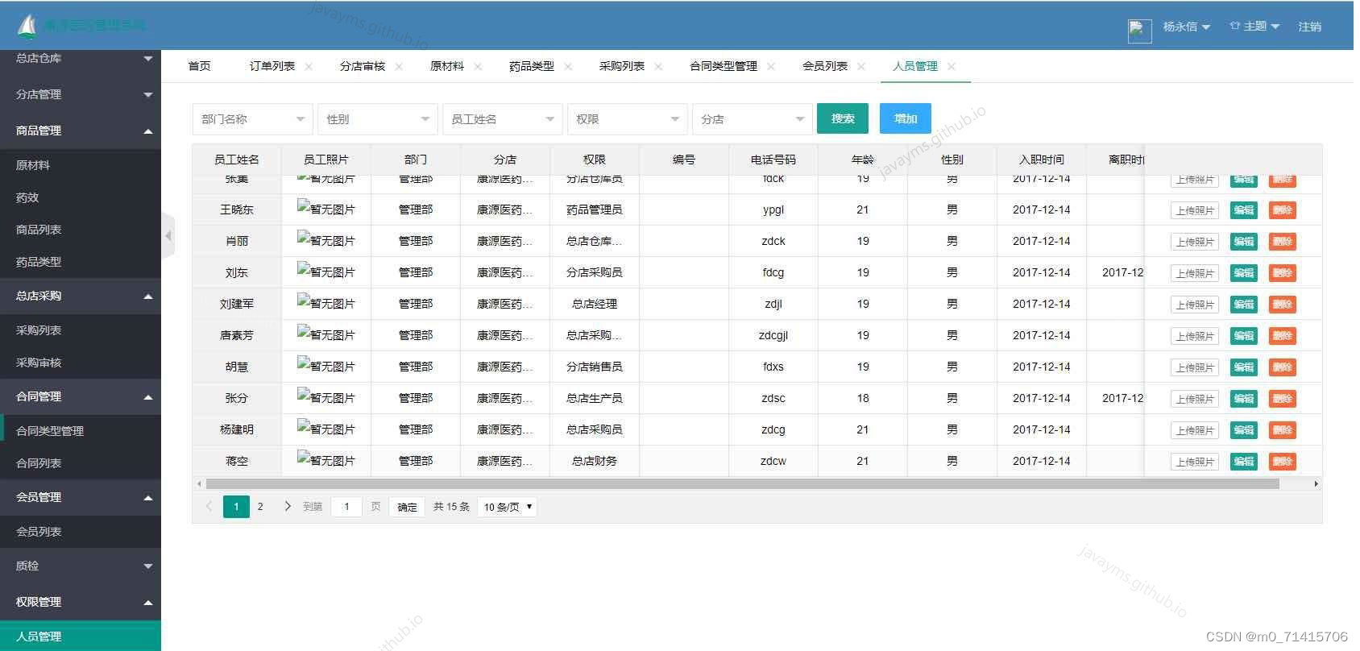The height and width of the screenshot is (651, 1360).
Task: Go to next page arrow in pagination
Action: (x=288, y=507)
